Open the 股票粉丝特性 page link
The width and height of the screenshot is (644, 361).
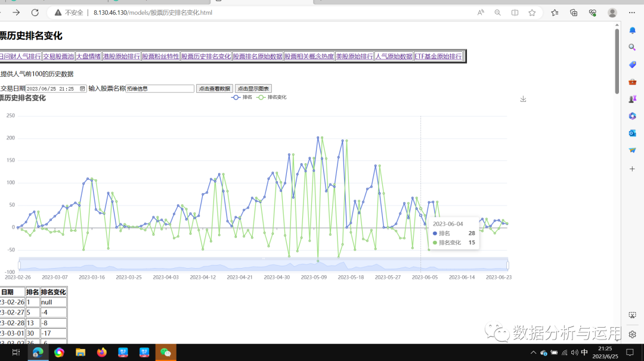tap(160, 56)
